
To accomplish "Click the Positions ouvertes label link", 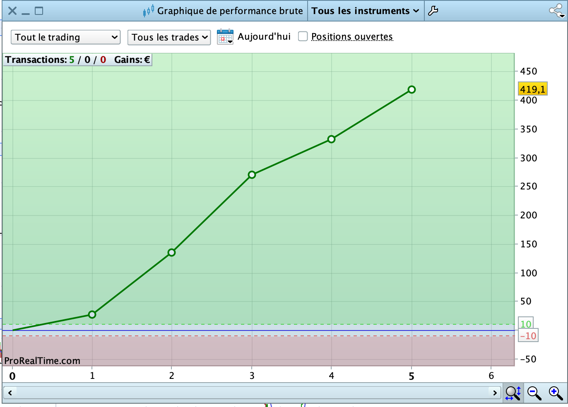I will [x=352, y=36].
